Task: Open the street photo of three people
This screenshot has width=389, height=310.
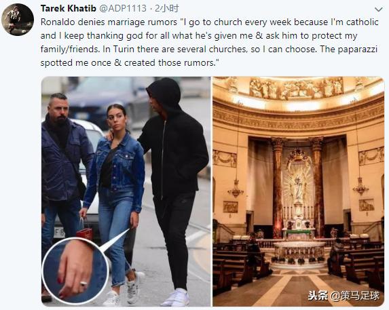Action: point(126,191)
